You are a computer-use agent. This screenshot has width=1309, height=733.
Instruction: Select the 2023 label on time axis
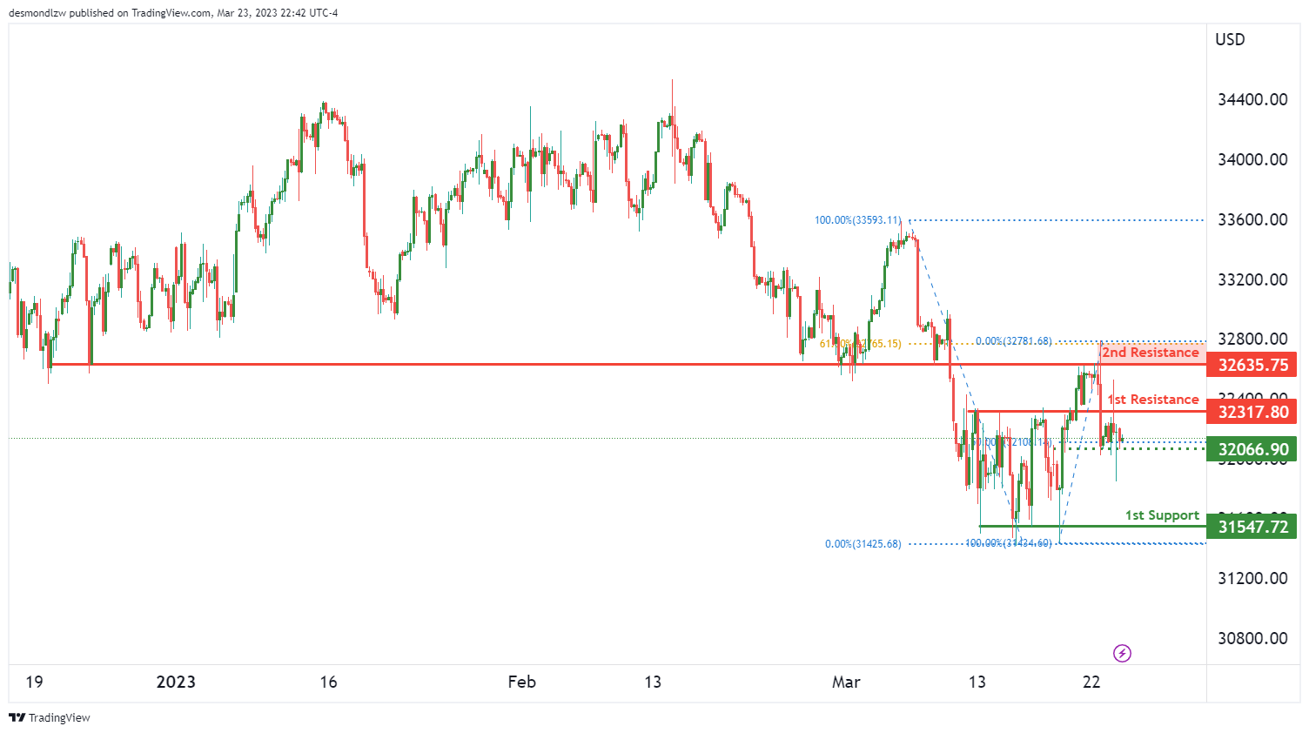pos(176,682)
